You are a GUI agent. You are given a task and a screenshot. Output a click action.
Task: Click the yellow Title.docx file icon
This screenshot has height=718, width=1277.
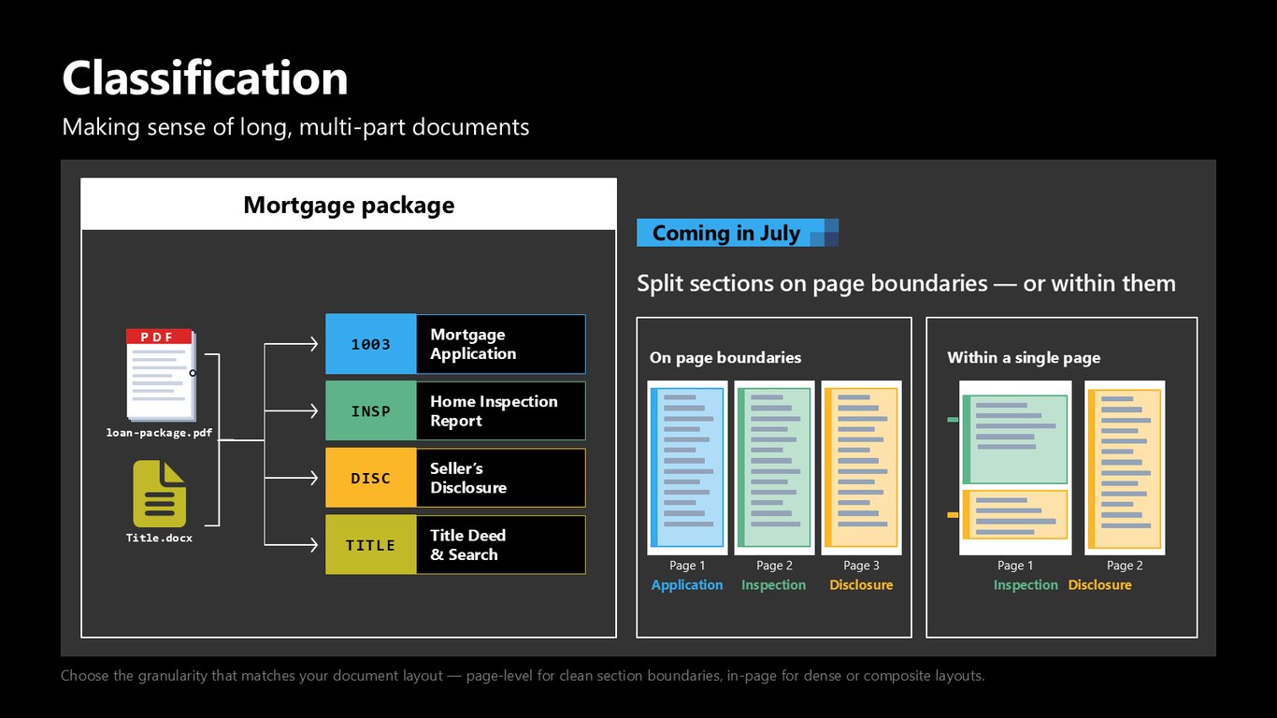pyautogui.click(x=159, y=494)
